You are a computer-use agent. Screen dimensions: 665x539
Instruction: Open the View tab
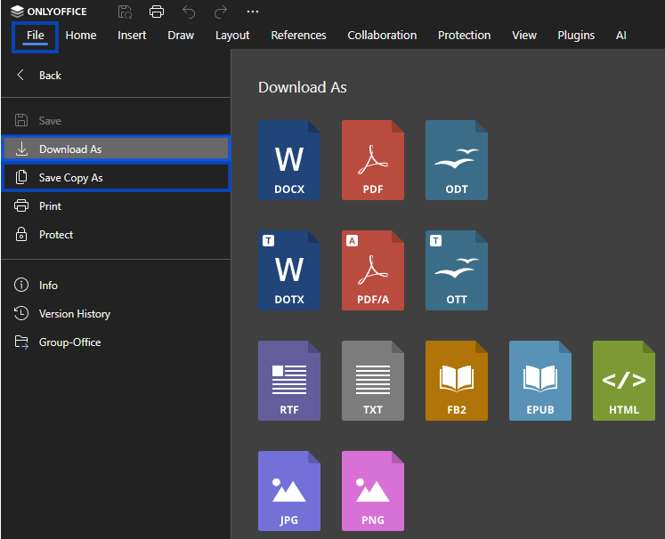point(524,36)
